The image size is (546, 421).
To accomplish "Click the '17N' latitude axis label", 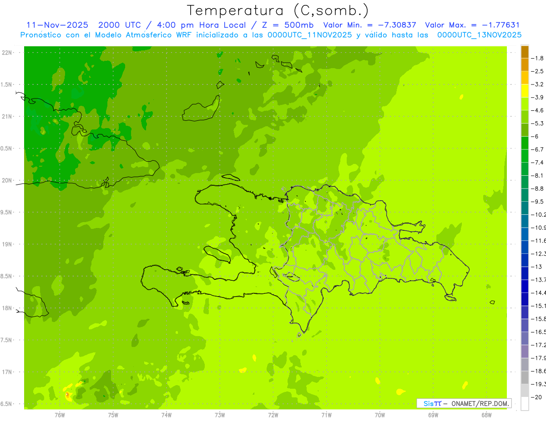I will click(x=7, y=372).
